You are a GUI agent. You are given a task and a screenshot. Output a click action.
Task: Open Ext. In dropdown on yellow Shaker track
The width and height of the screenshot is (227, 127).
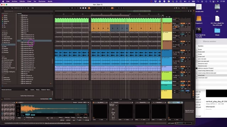coord(176,32)
